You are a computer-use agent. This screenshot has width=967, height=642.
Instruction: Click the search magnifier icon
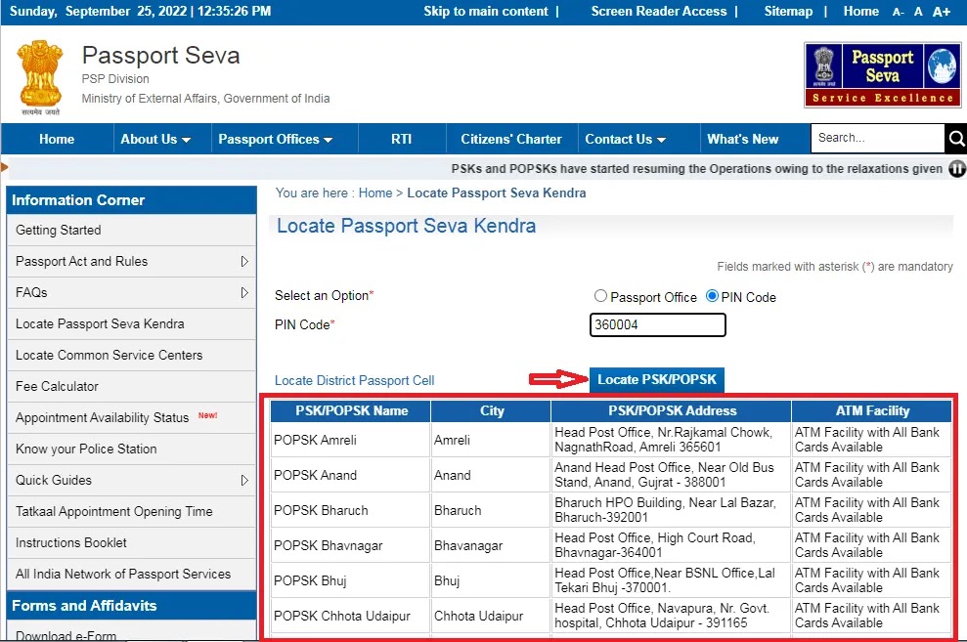tap(955, 139)
